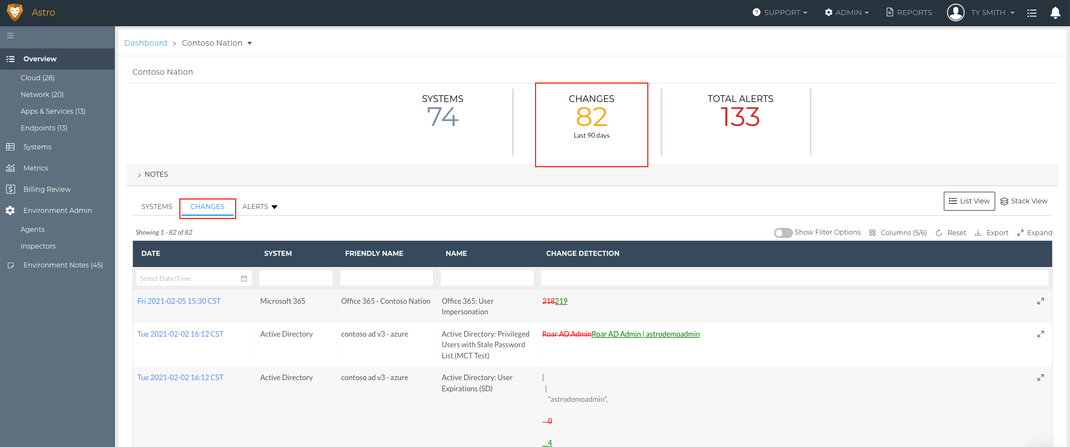Expand the Privileged Users Stale Password row
Viewport: 1070px width, 447px height.
1040,334
